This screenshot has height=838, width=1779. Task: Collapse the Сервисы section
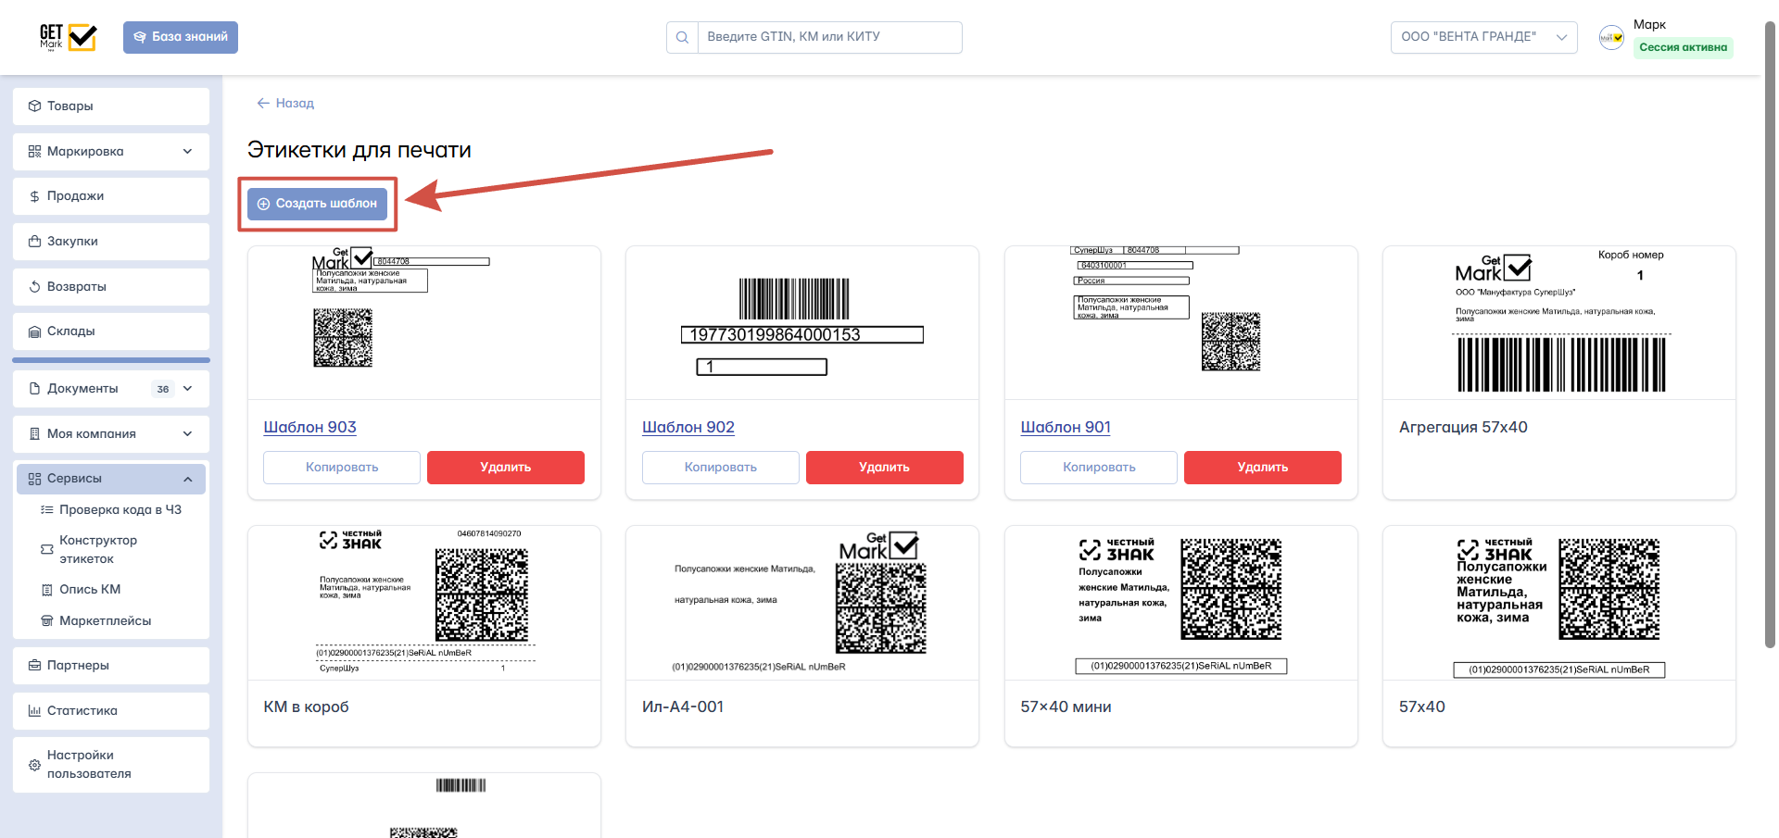111,479
